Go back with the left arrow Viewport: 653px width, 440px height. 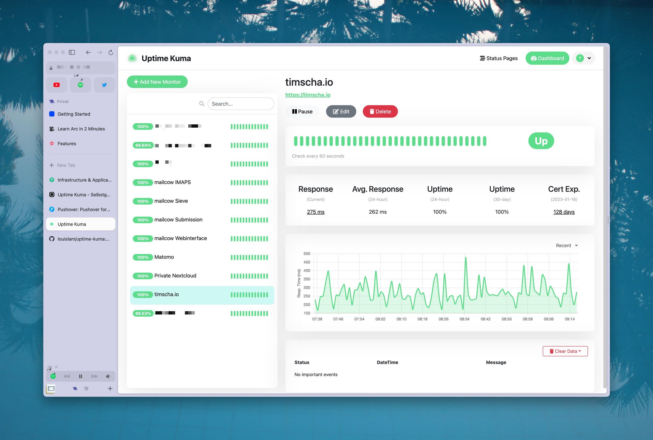coord(88,52)
